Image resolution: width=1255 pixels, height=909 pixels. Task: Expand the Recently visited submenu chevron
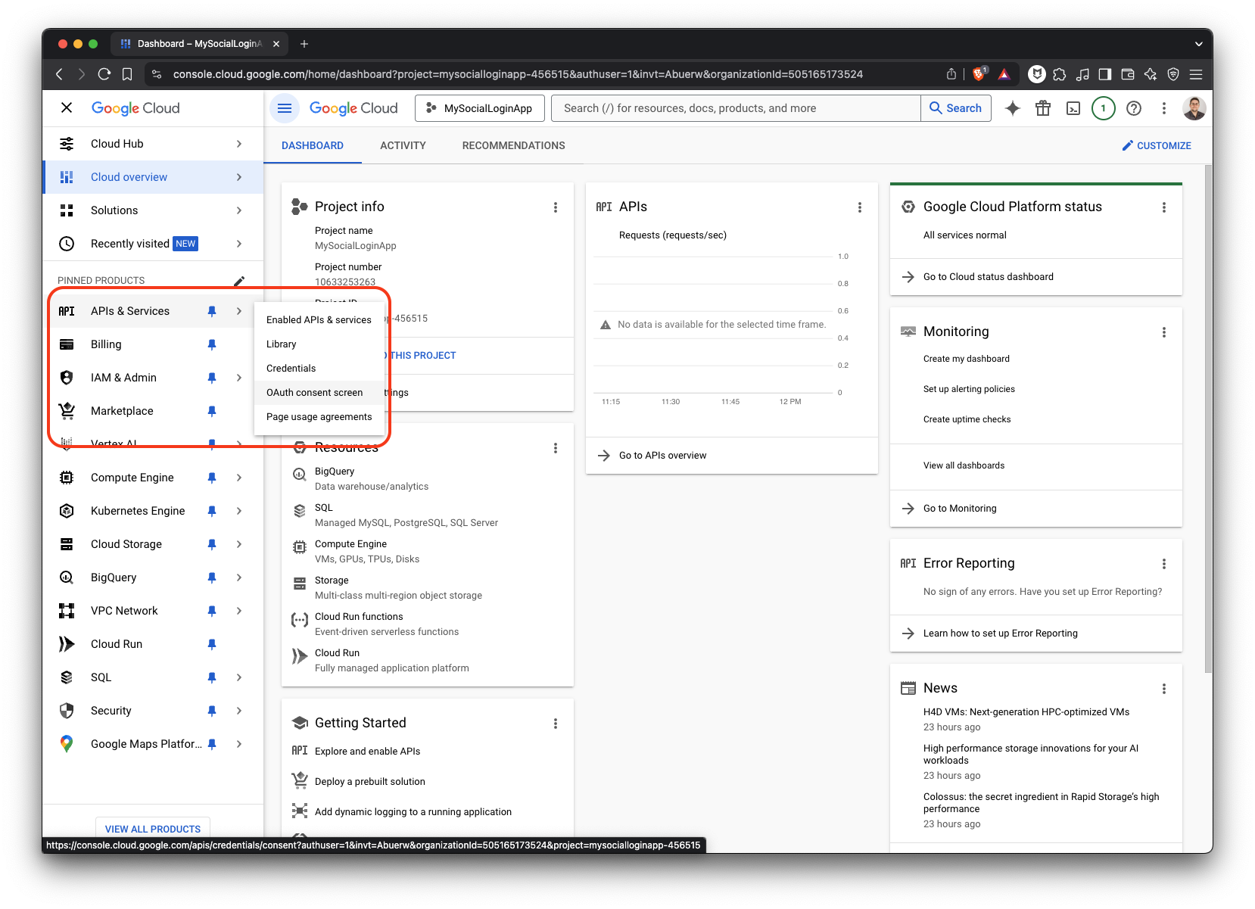click(x=239, y=244)
